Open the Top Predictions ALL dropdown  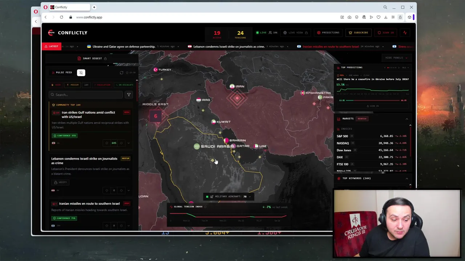pos(405,67)
